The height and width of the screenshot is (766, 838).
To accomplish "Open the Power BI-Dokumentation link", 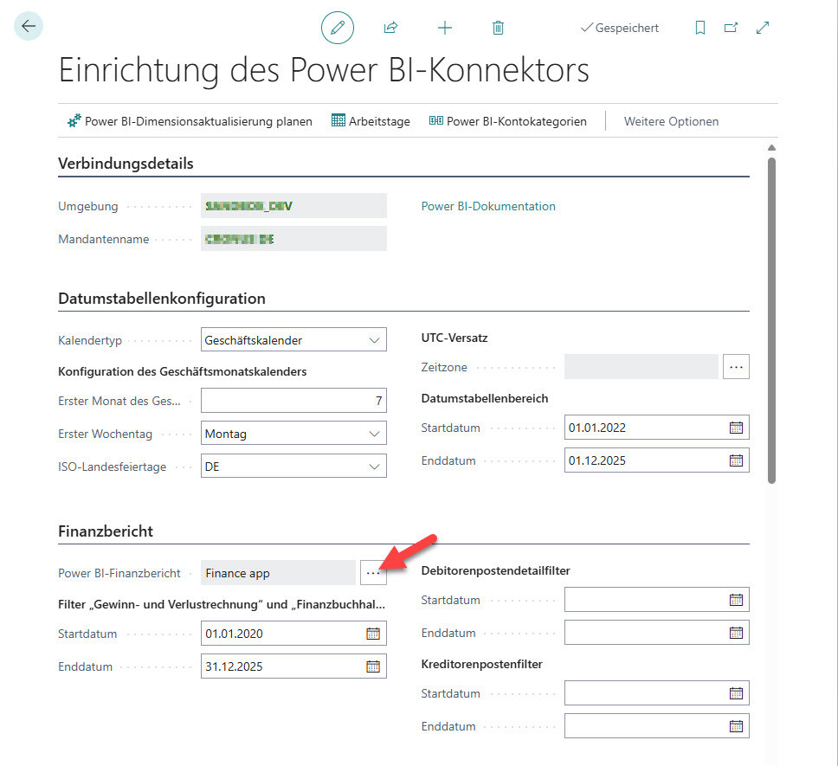I will pos(488,206).
